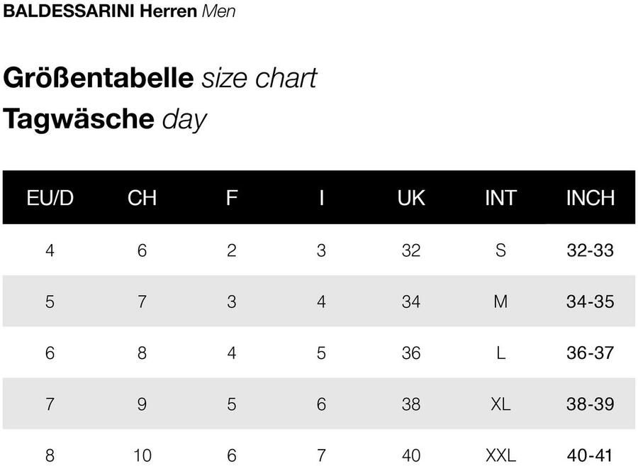Click the 34-35 inch cell
Screen dimensions: 638x466
tap(590, 302)
